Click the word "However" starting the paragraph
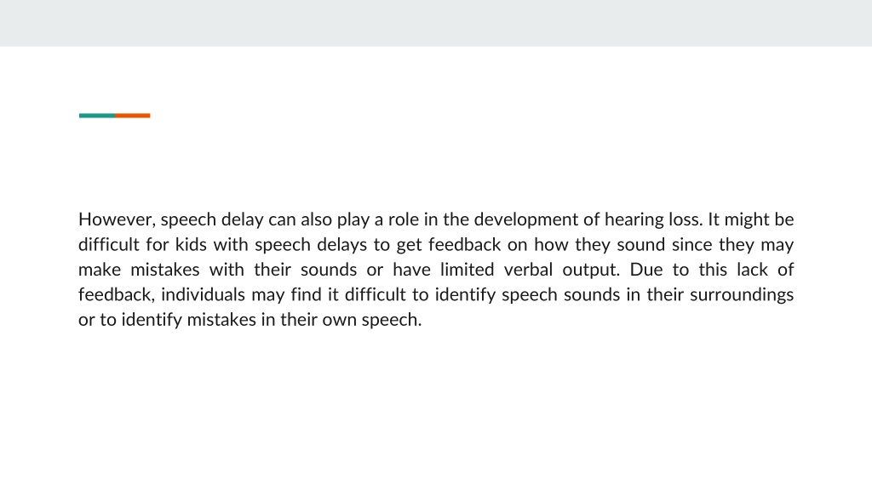Screen dimensions: 872x490 (x=117, y=219)
